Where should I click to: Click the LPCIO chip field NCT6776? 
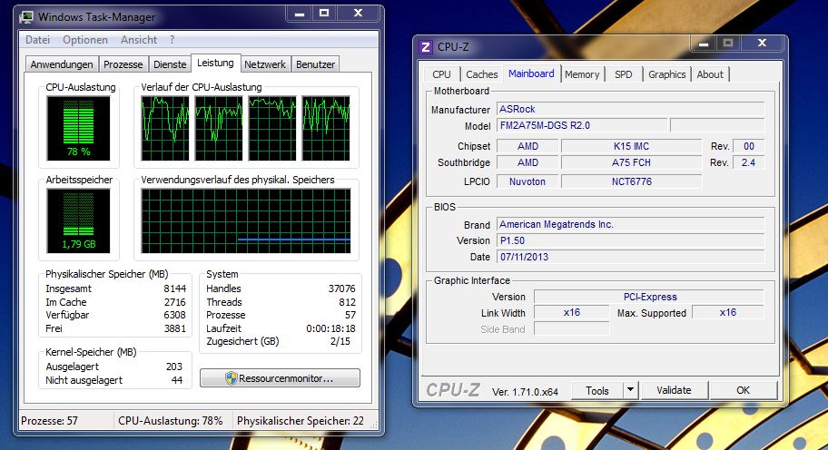(x=631, y=181)
